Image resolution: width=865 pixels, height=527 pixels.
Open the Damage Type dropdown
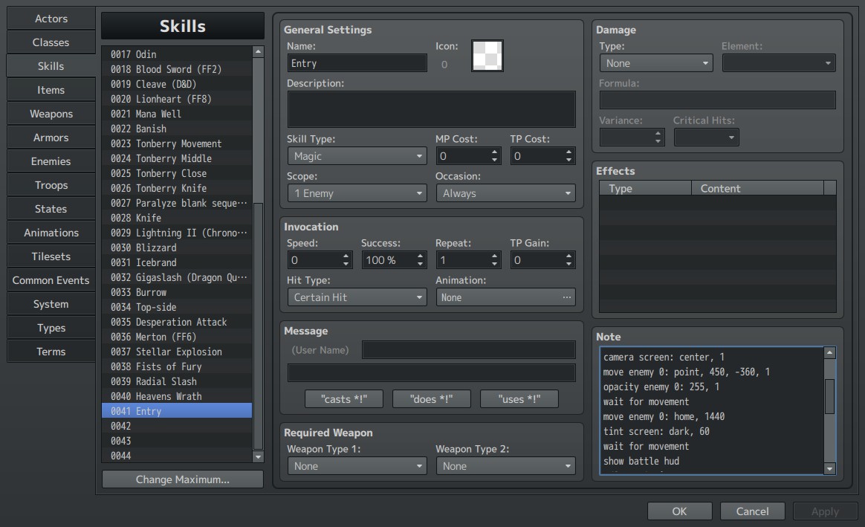pos(656,63)
